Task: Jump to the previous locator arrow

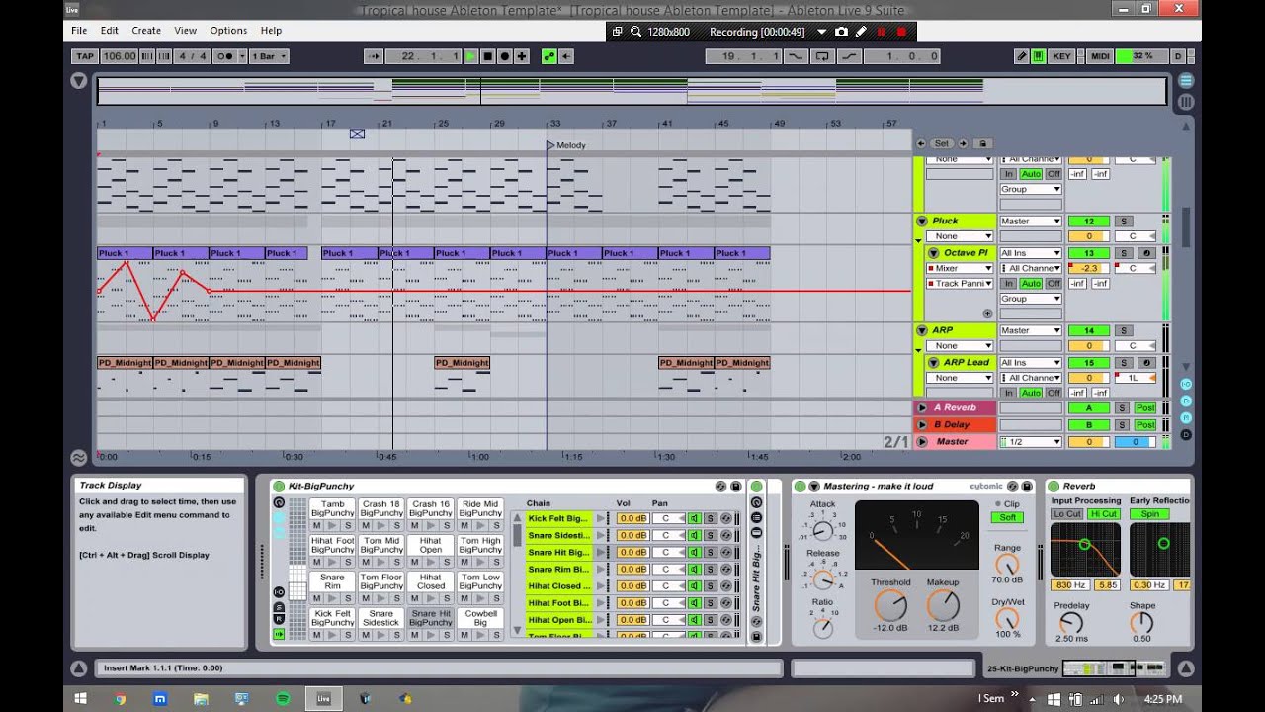Action: [921, 143]
